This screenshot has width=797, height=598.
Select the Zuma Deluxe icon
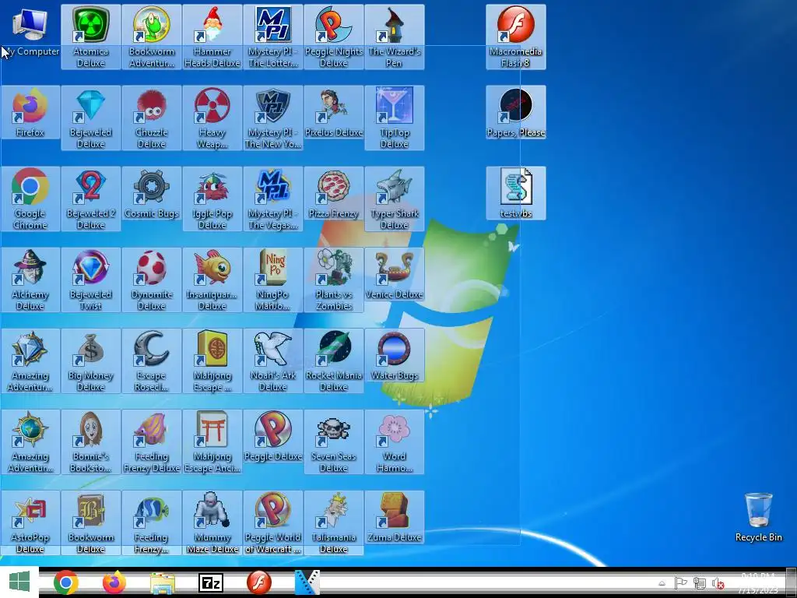pyautogui.click(x=395, y=517)
